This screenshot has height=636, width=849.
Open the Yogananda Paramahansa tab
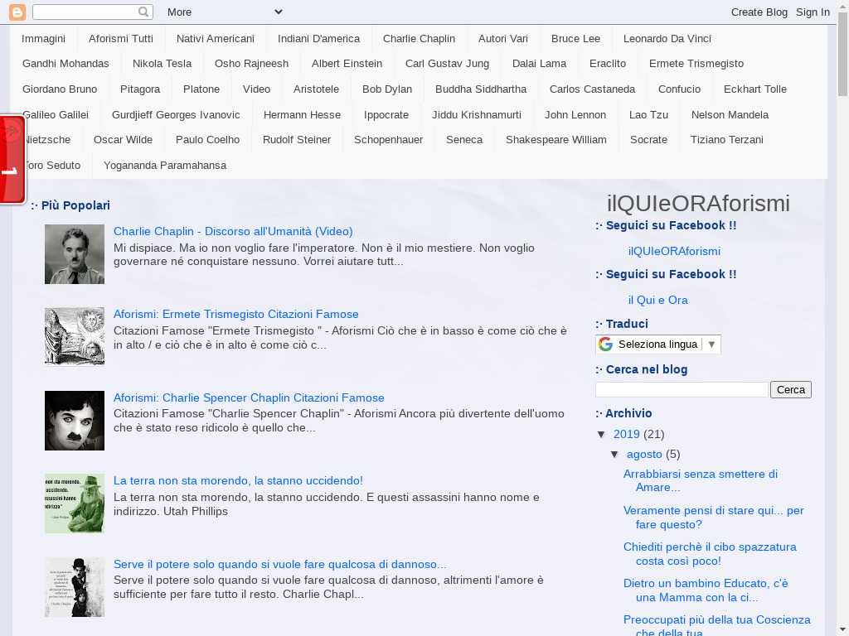coord(165,165)
